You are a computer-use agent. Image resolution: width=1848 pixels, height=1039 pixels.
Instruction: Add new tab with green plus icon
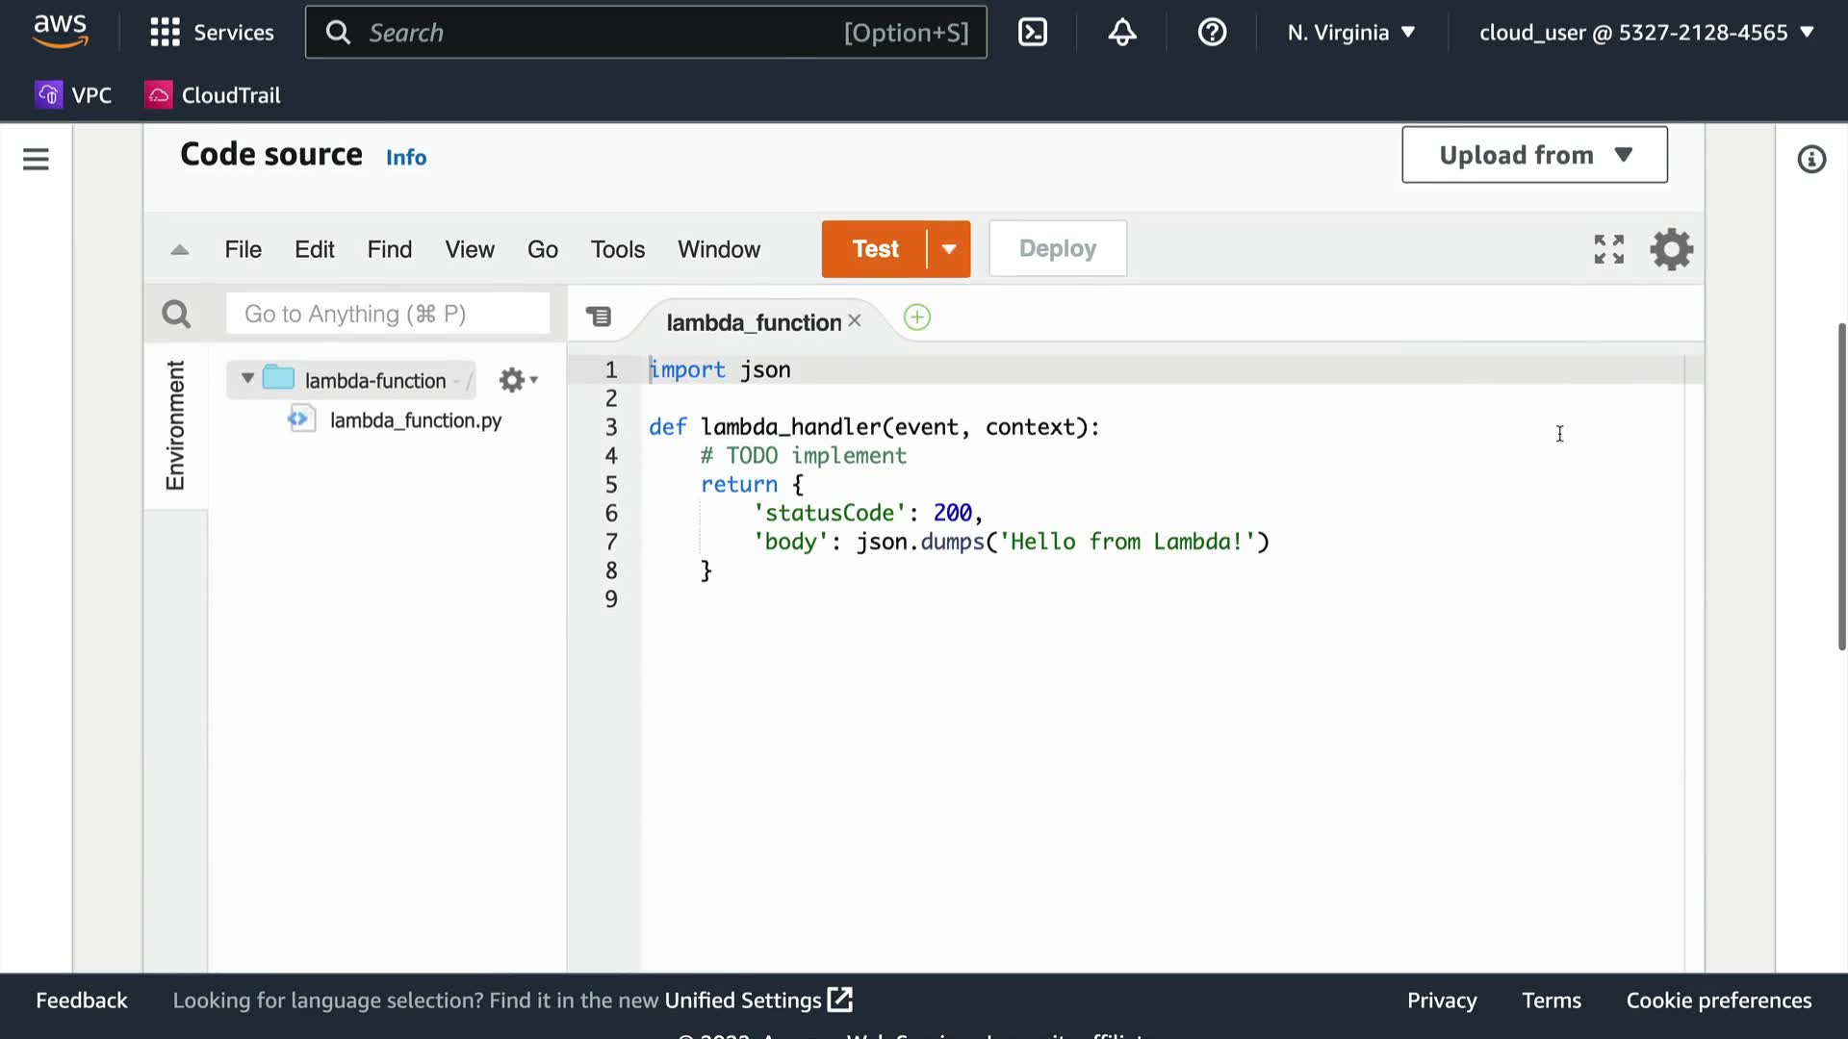click(917, 317)
